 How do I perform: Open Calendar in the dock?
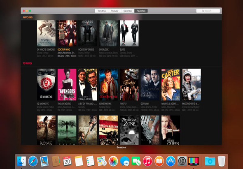tap(67, 161)
